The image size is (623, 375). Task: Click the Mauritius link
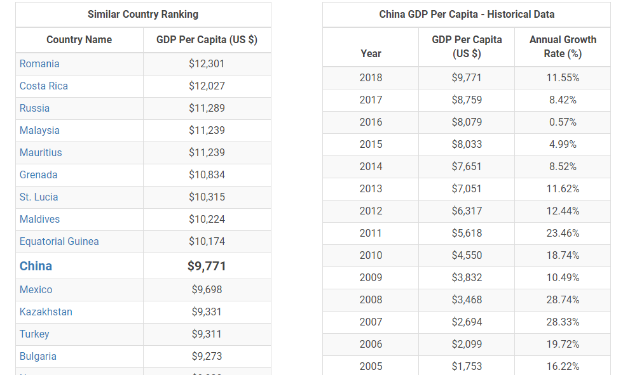[41, 152]
